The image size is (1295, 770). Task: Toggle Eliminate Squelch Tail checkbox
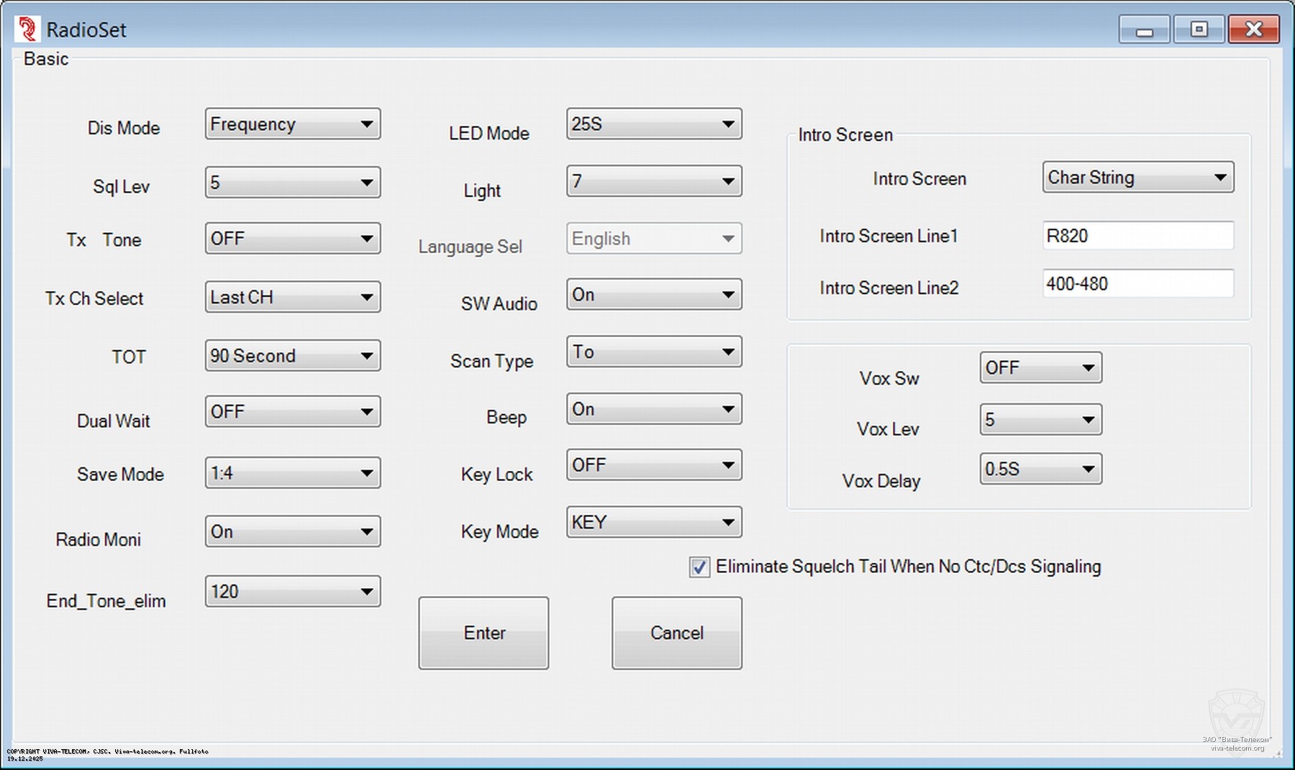tap(699, 567)
